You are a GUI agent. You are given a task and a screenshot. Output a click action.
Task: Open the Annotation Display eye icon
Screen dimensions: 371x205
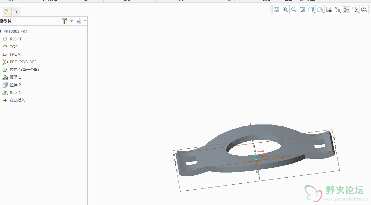(x=355, y=10)
